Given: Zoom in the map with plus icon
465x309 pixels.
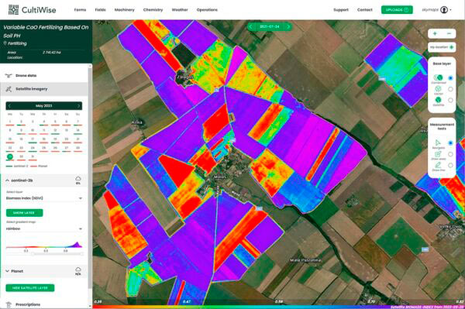Looking at the screenshot, I should coord(435,33).
